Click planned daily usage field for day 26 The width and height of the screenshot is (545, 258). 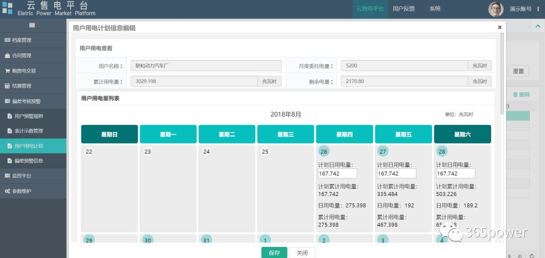337,173
